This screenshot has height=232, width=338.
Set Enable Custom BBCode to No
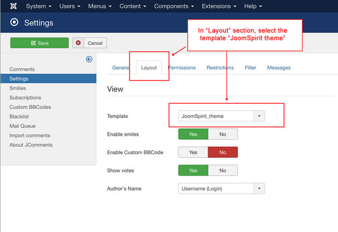pos(223,152)
